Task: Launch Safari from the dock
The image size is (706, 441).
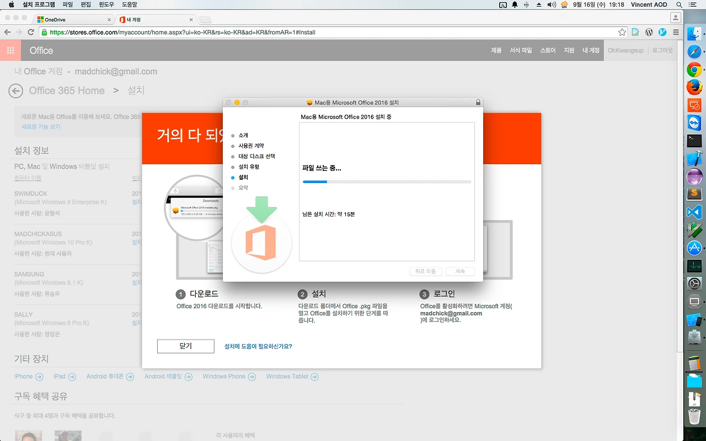Action: pos(694,52)
